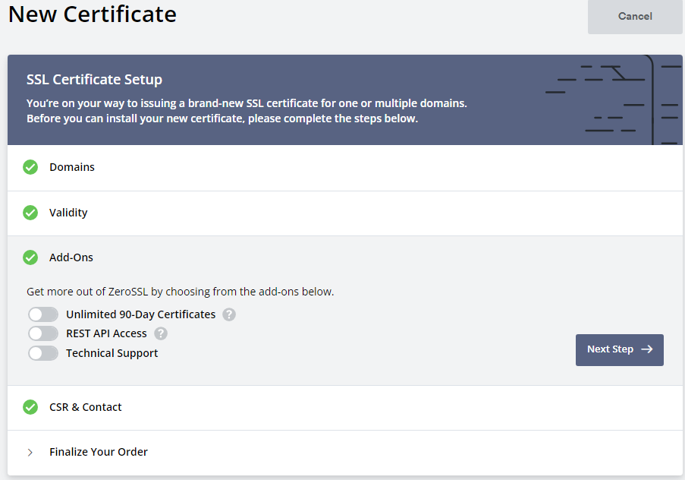
Task: Open the Validity step
Action: pos(344,213)
